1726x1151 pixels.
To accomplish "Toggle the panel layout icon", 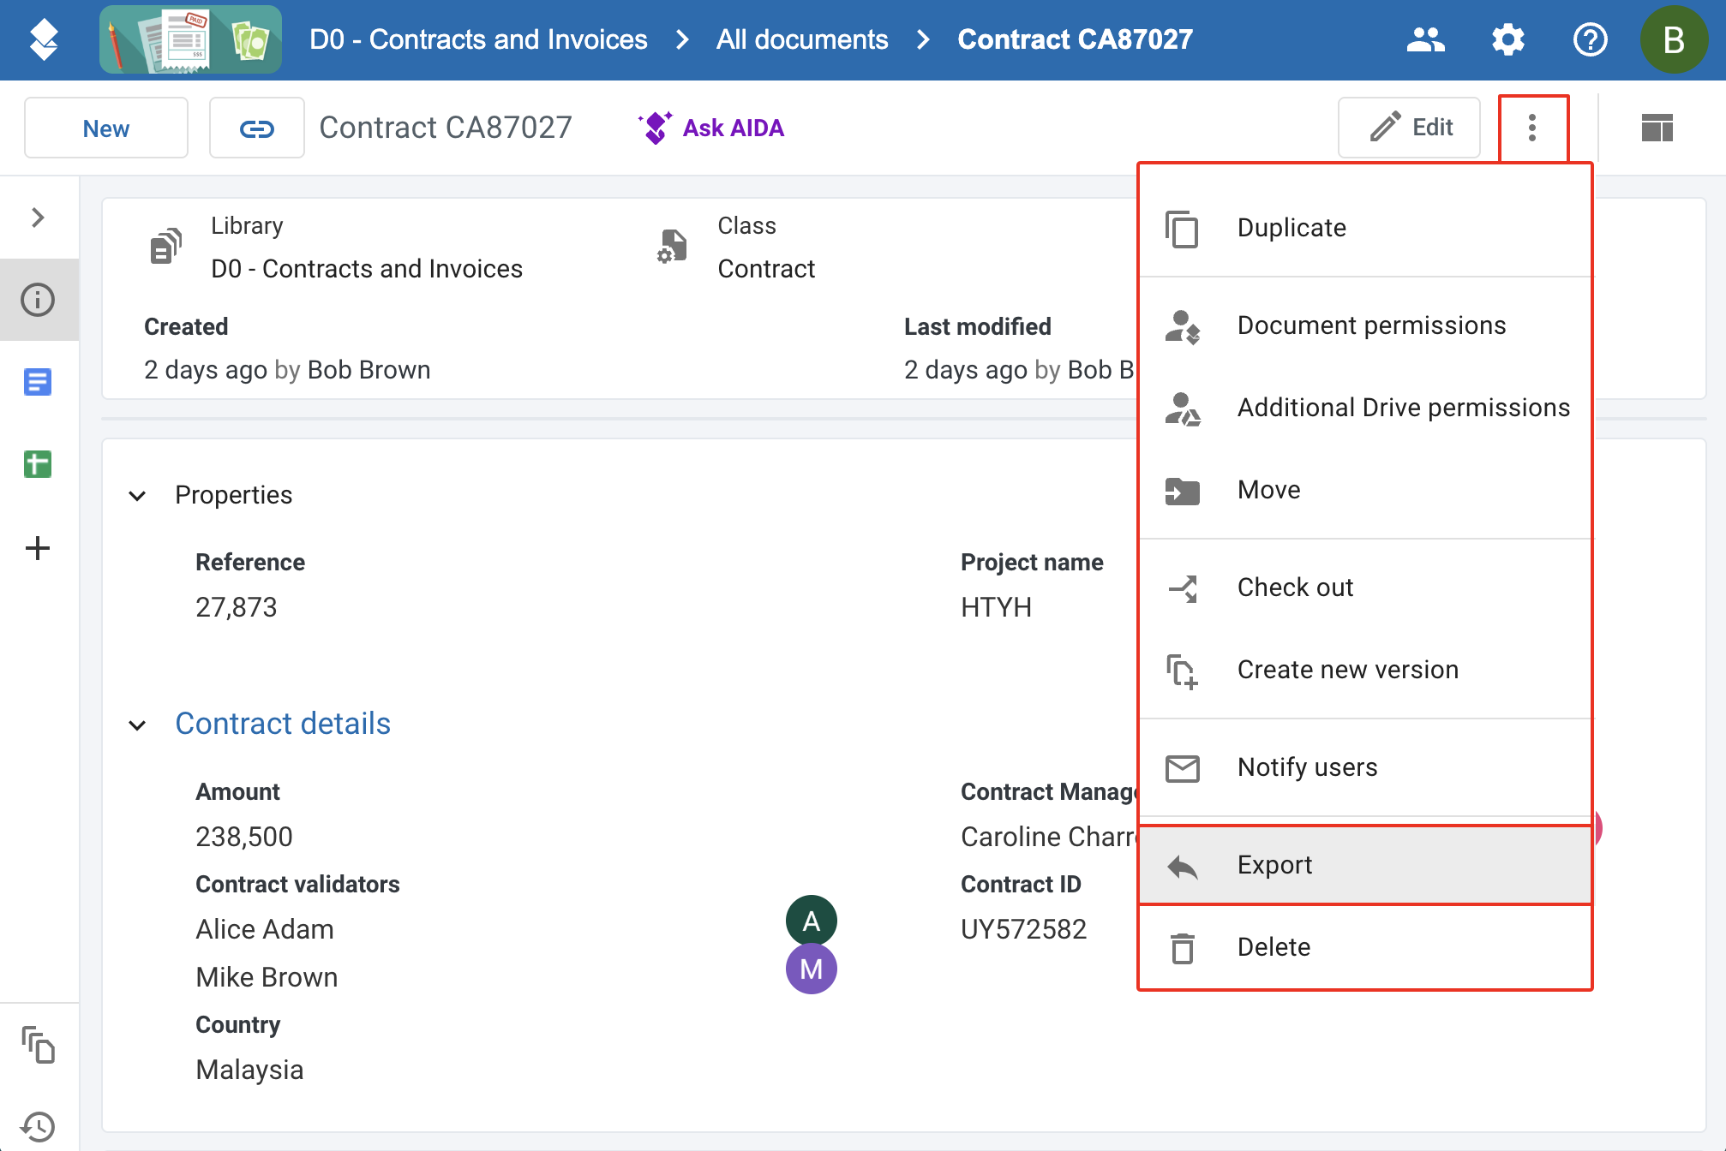I will click(x=1657, y=128).
